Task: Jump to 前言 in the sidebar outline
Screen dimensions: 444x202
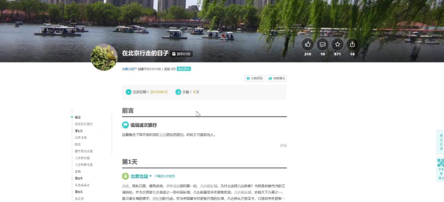Action: click(78, 117)
